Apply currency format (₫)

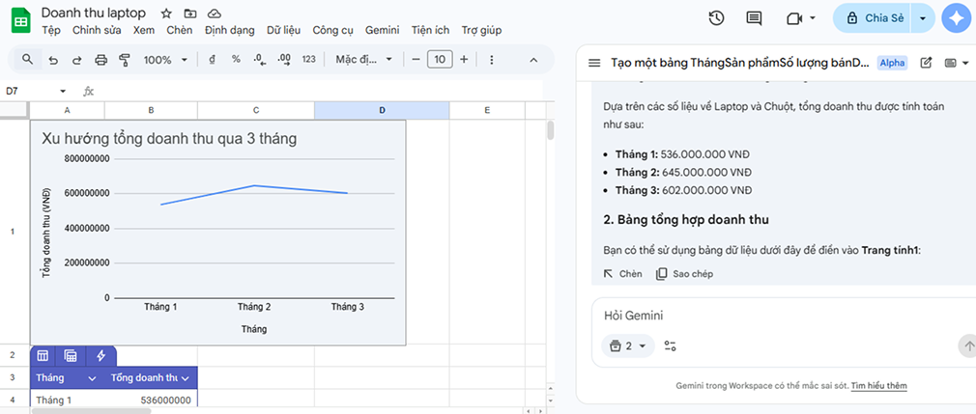coord(213,60)
